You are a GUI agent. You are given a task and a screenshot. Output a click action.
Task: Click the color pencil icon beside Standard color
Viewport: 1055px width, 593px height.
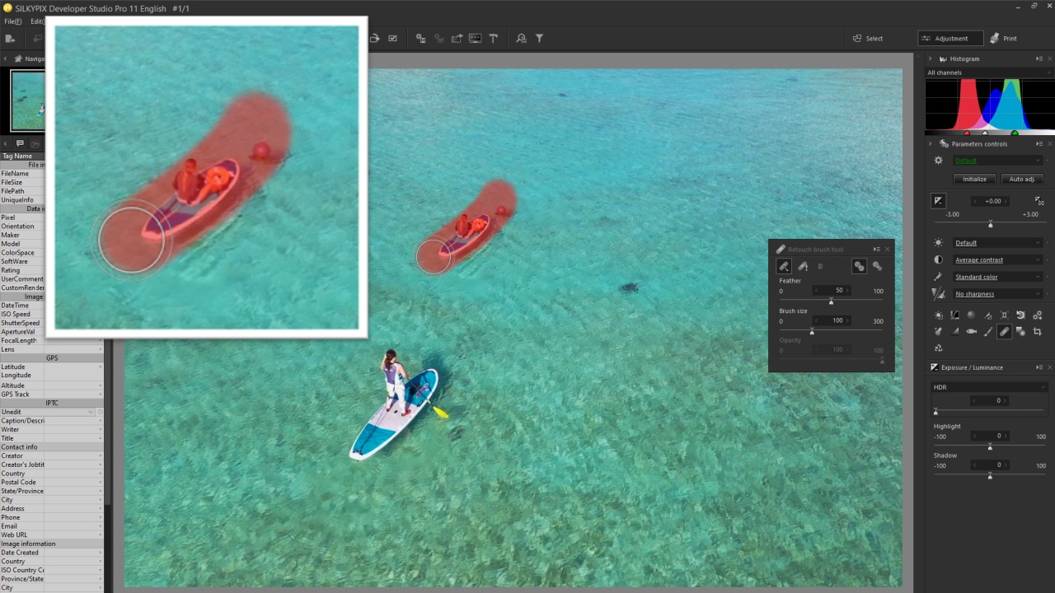tap(938, 277)
